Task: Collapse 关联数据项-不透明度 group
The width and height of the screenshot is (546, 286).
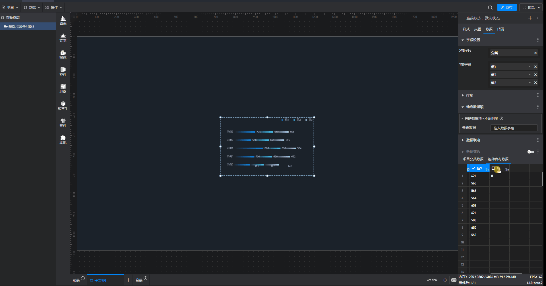Action: (462, 119)
